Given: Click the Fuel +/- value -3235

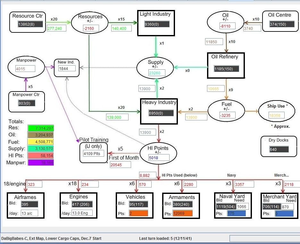Looking at the screenshot, I should [228, 115].
